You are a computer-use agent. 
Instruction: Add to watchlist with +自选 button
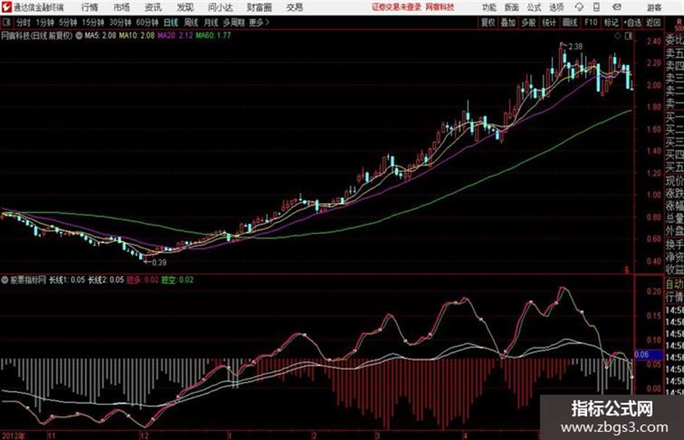632,22
